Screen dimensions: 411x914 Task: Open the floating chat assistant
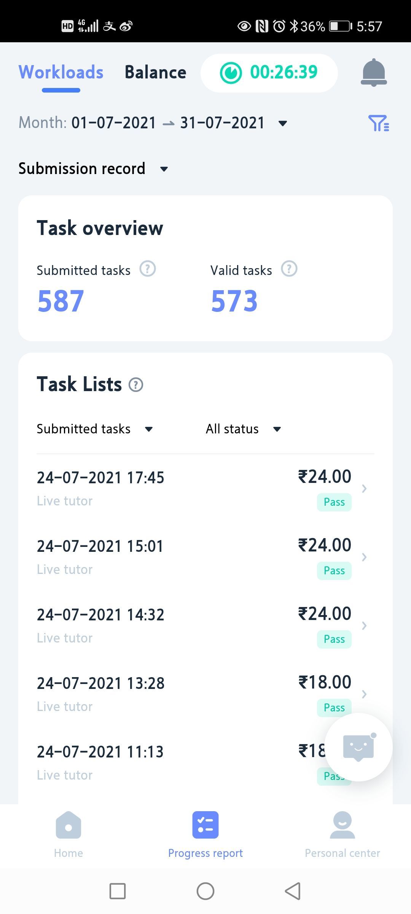click(358, 747)
